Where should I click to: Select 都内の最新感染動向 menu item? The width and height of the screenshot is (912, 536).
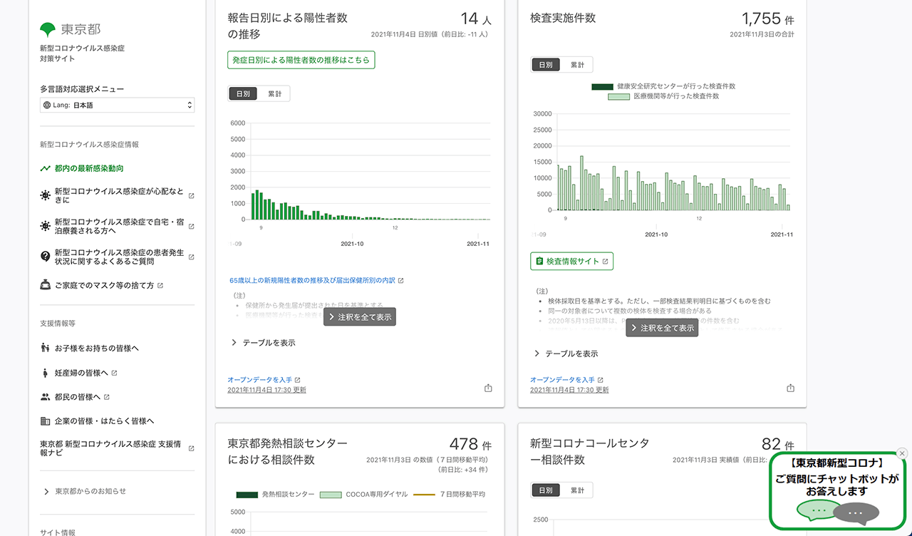pyautogui.click(x=89, y=168)
